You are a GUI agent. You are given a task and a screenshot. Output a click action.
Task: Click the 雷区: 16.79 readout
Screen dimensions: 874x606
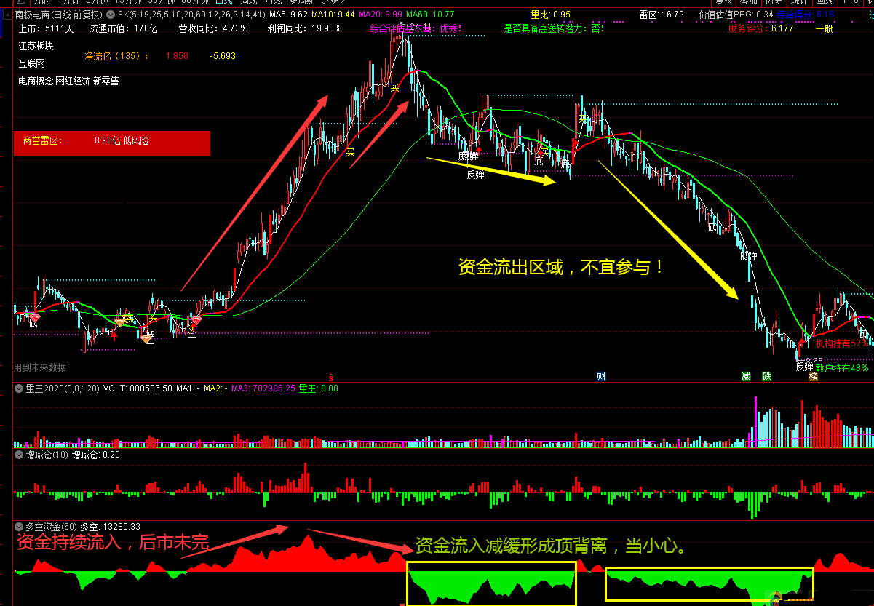662,15
